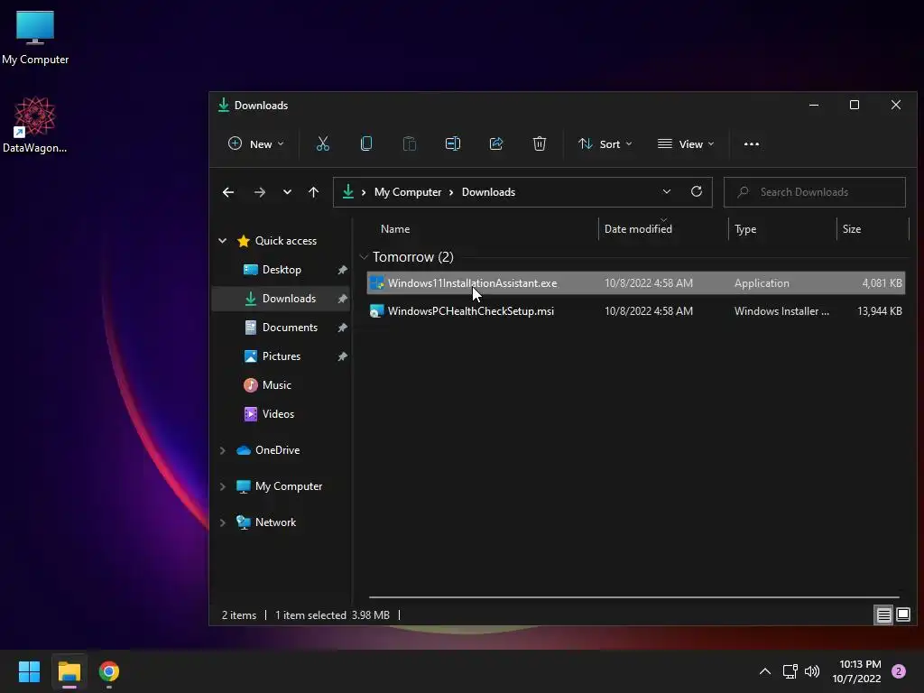This screenshot has height=693, width=924.
Task: Open Pictures in Quick access
Action: coord(282,356)
